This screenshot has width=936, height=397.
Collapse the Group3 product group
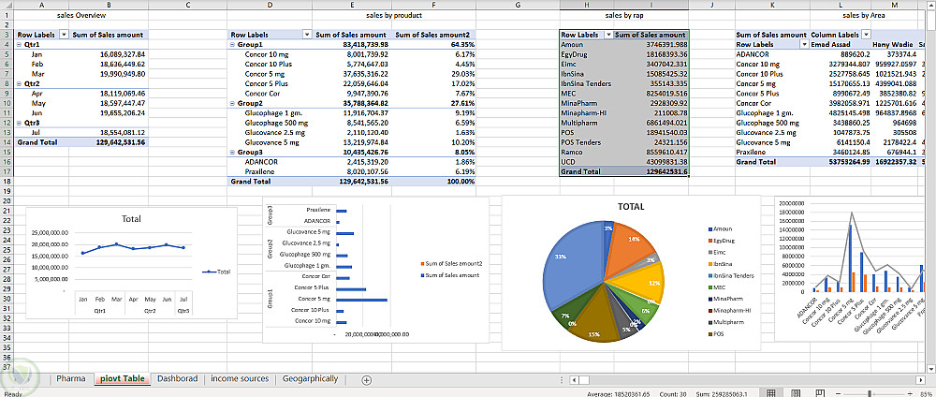tap(233, 153)
